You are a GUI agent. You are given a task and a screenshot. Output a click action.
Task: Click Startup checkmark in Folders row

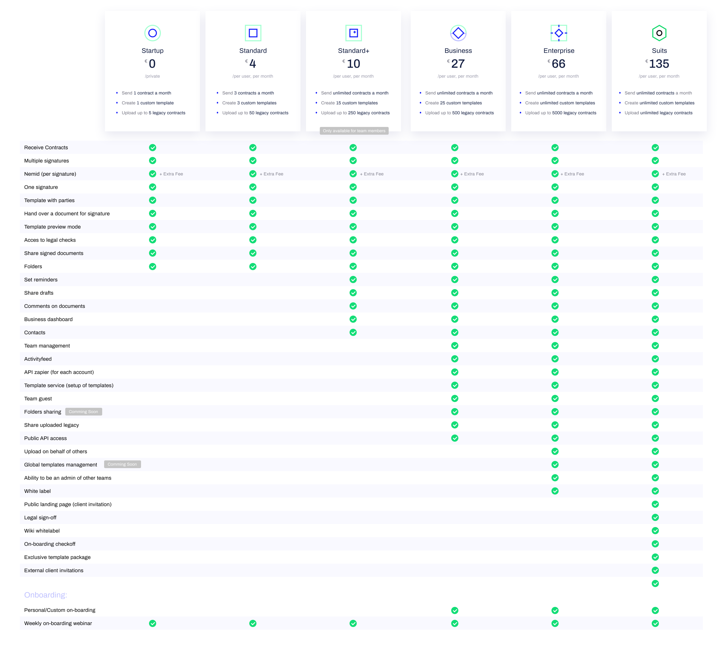point(153,266)
